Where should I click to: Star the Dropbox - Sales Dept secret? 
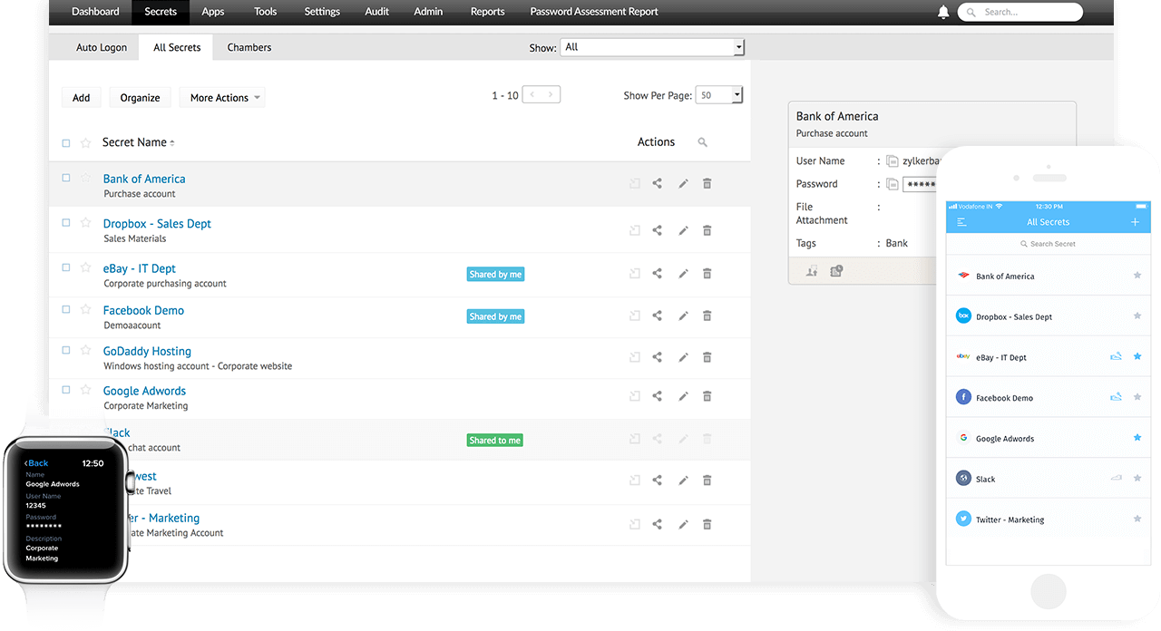[86, 222]
